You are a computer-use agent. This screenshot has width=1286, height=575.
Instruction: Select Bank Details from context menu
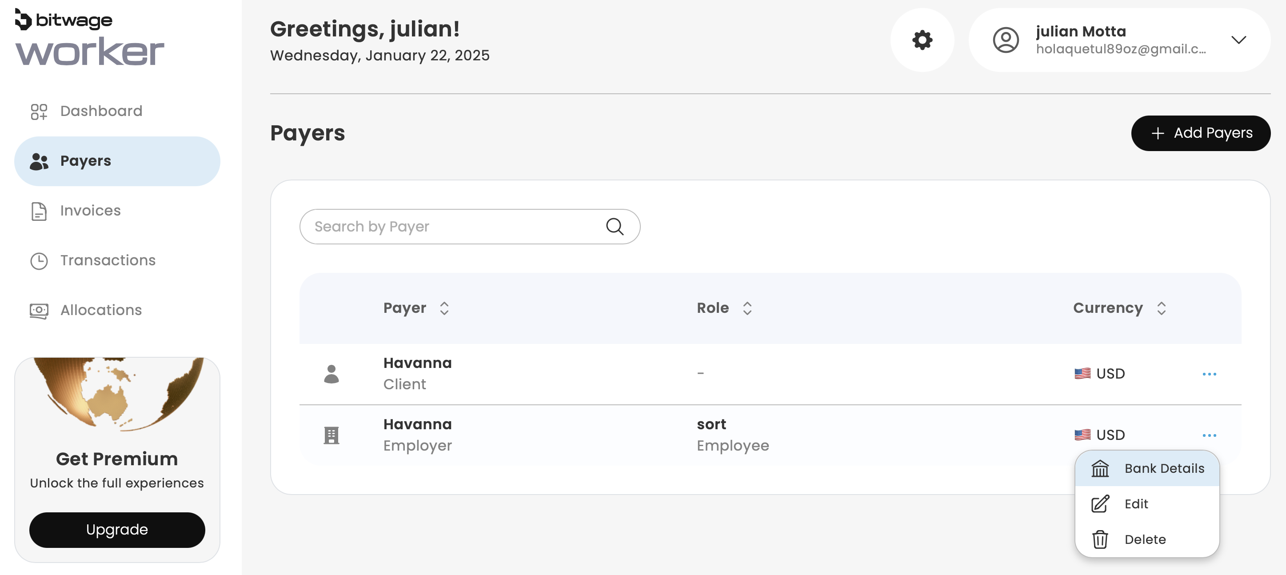point(1147,468)
